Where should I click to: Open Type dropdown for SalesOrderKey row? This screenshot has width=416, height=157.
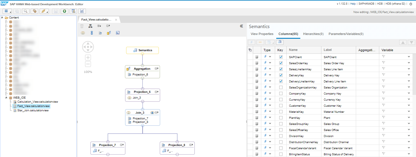coord(270,63)
